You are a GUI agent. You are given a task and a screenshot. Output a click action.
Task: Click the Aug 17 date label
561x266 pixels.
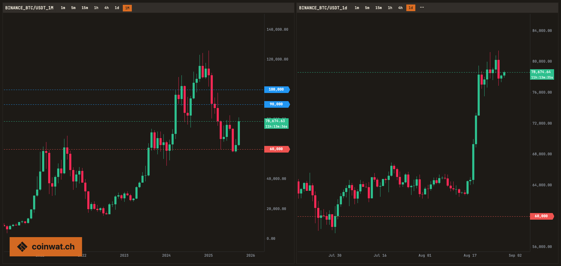point(470,255)
